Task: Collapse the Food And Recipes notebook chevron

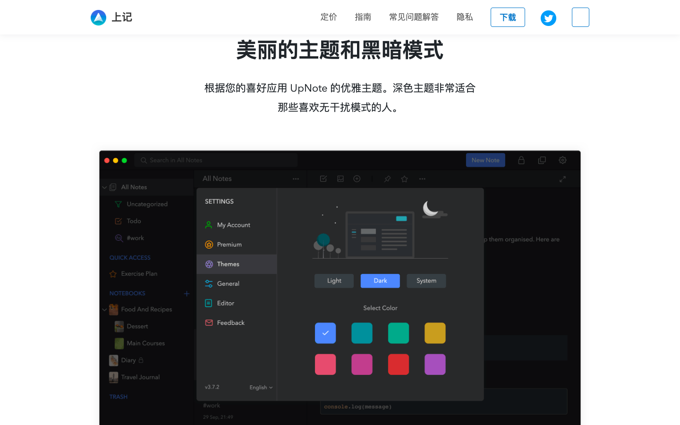Action: click(x=104, y=310)
